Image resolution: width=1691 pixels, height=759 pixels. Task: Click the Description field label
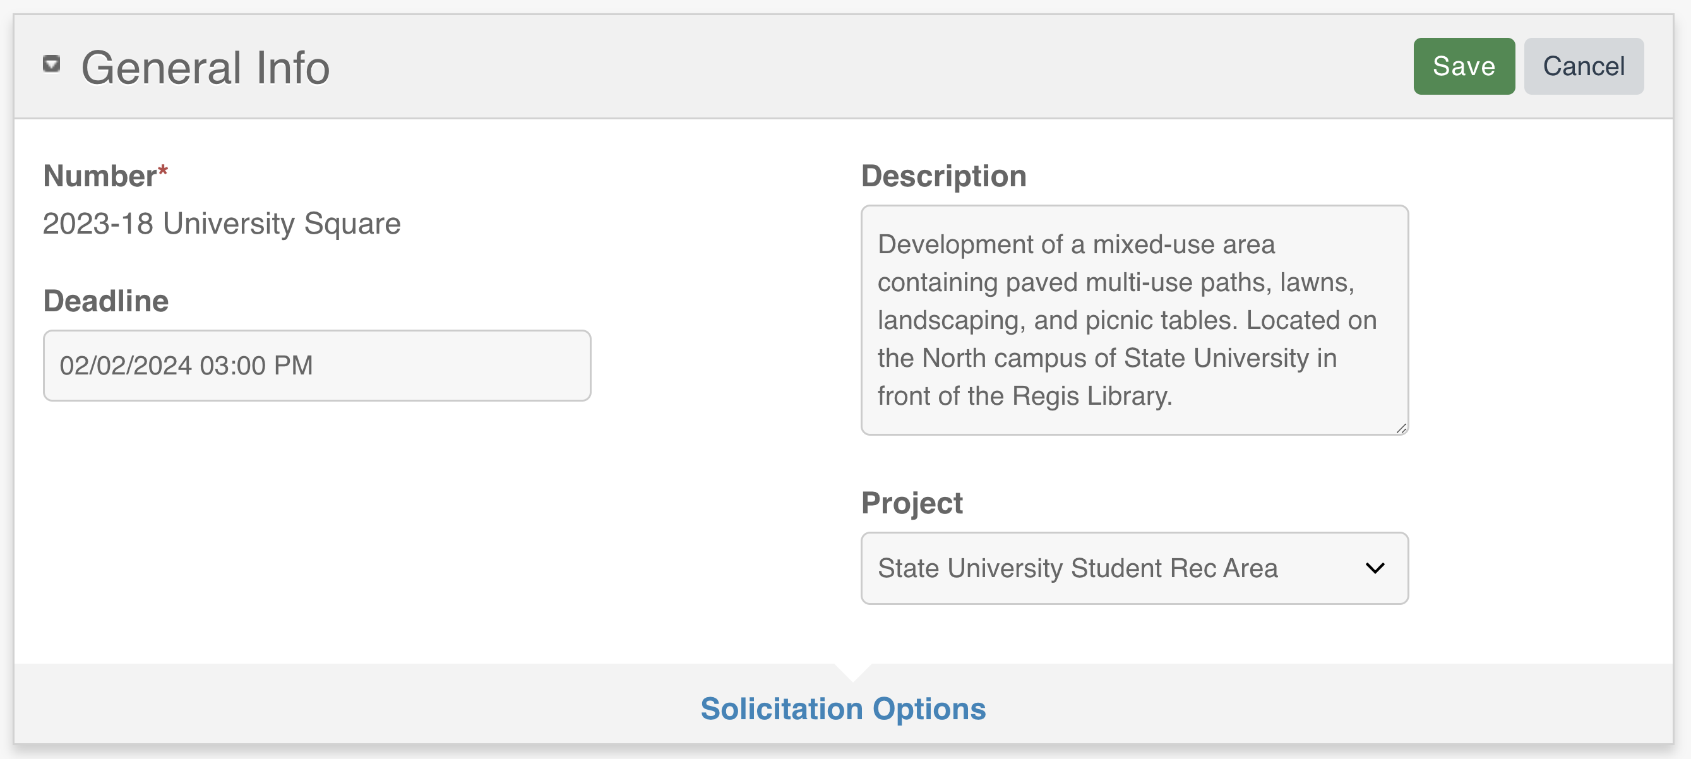tap(943, 176)
